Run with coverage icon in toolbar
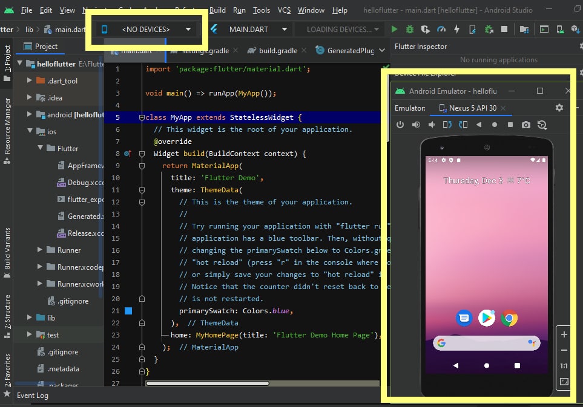 pos(426,29)
